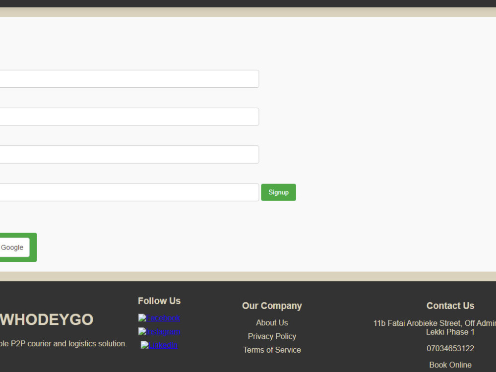Click the 'Our Company' heading
This screenshot has height=372, width=496.
pyautogui.click(x=272, y=306)
